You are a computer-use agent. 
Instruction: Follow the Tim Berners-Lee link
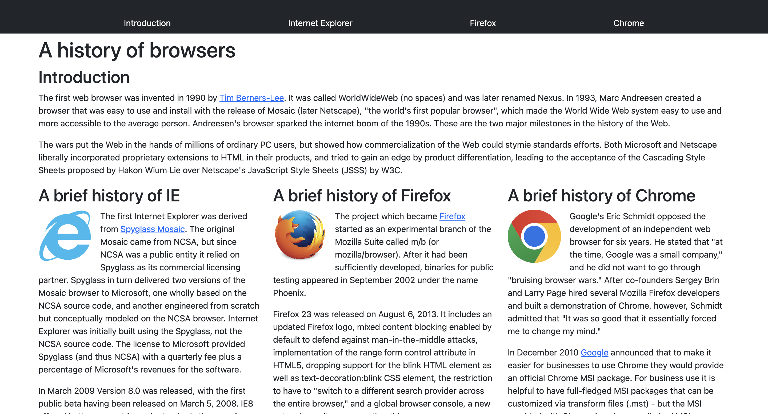coord(251,98)
